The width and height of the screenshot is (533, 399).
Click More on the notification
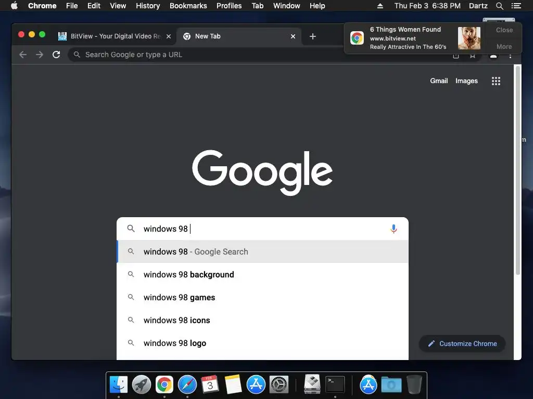(504, 46)
